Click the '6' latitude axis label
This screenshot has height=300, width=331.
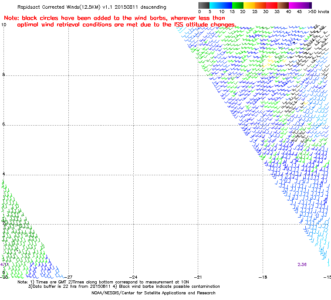tap(3, 124)
